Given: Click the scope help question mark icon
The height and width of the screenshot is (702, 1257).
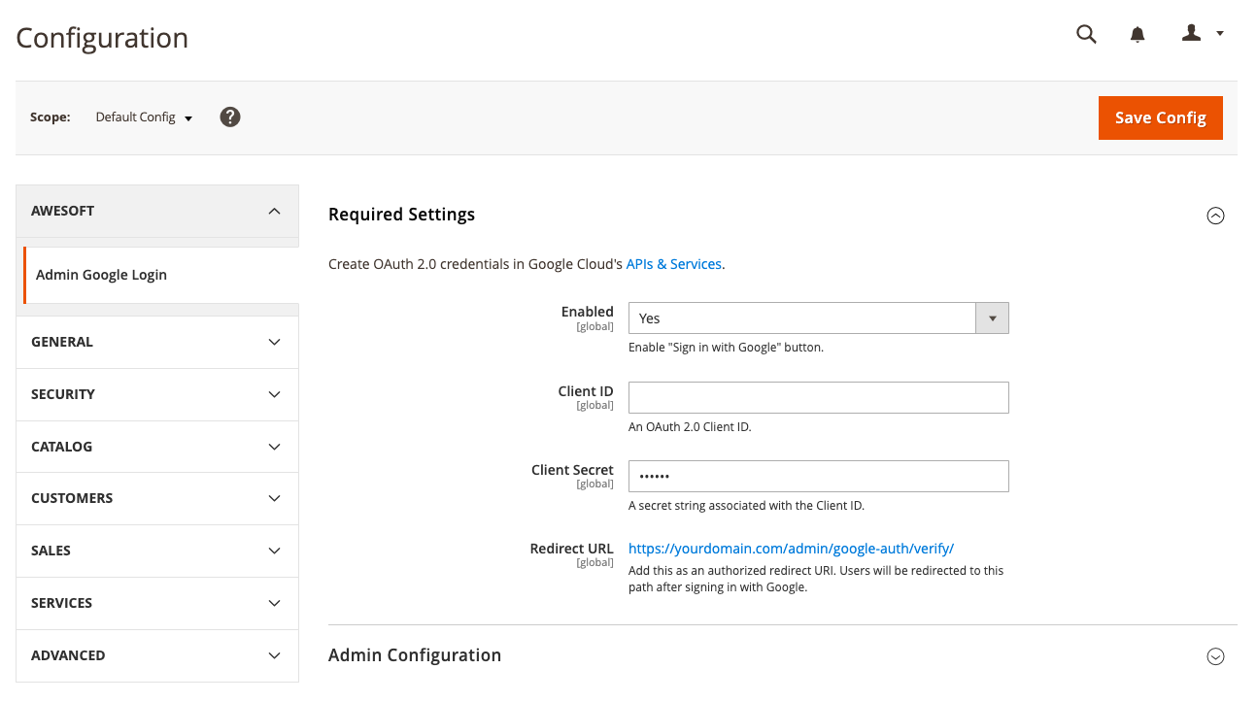Looking at the screenshot, I should coord(230,117).
